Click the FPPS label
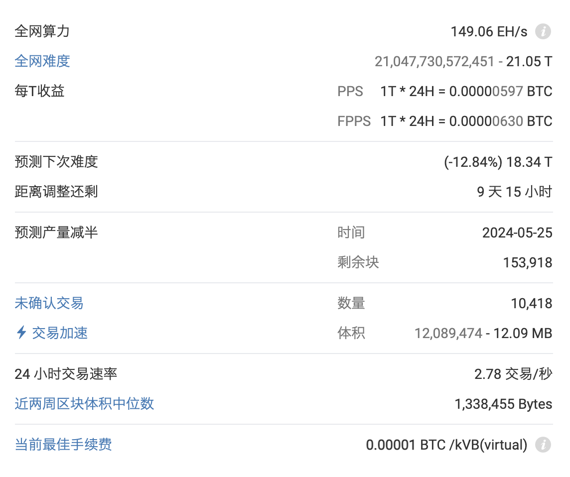 click(x=354, y=121)
